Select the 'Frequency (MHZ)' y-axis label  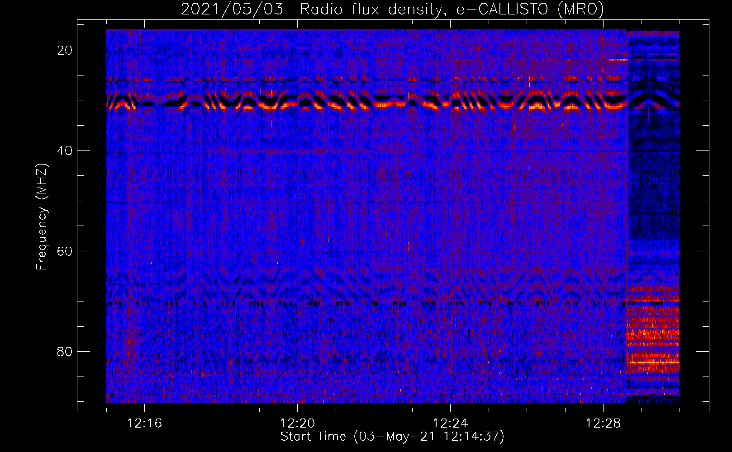pyautogui.click(x=42, y=217)
